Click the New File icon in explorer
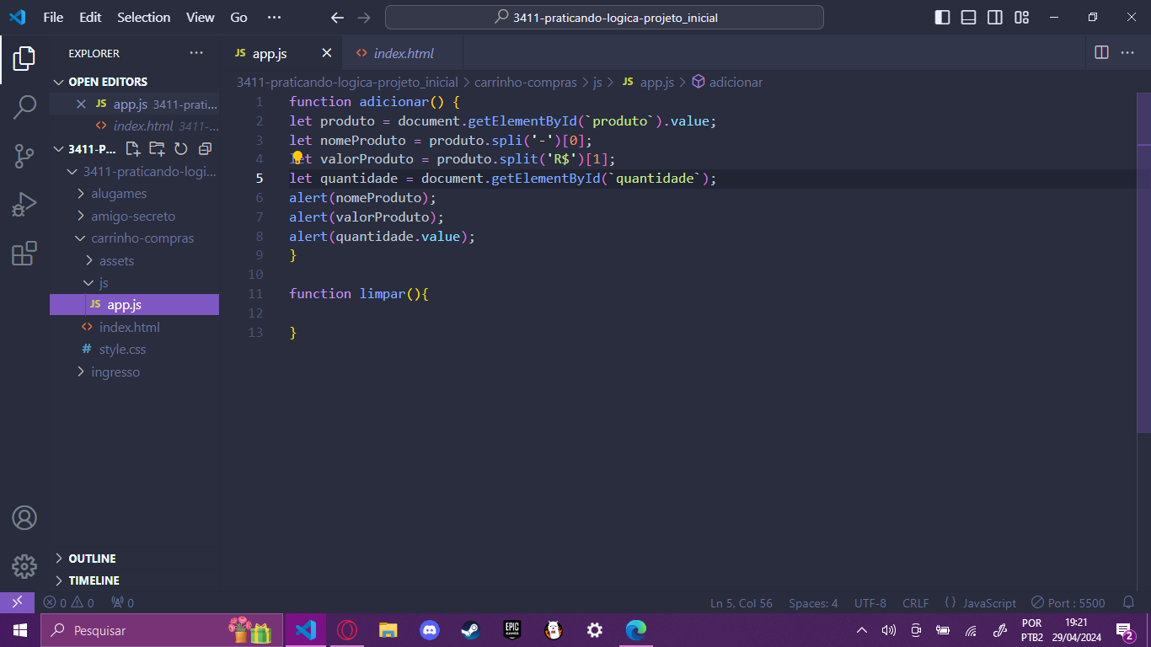 point(133,149)
